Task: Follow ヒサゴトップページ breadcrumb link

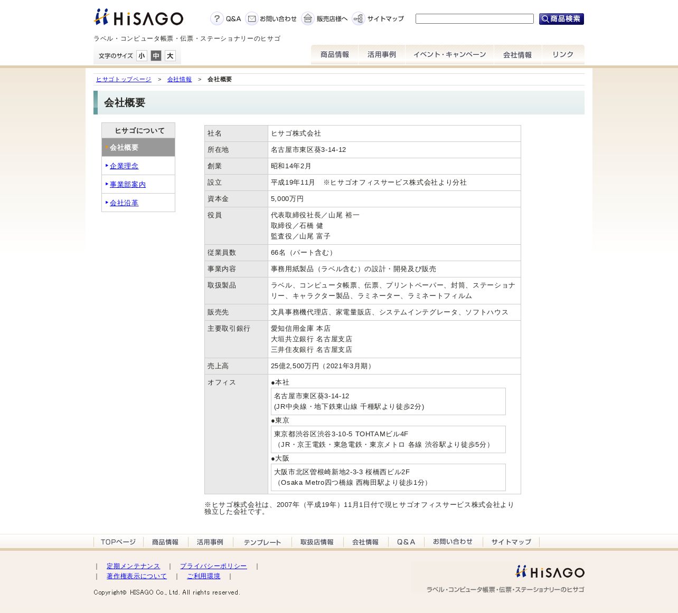Action: coord(124,80)
